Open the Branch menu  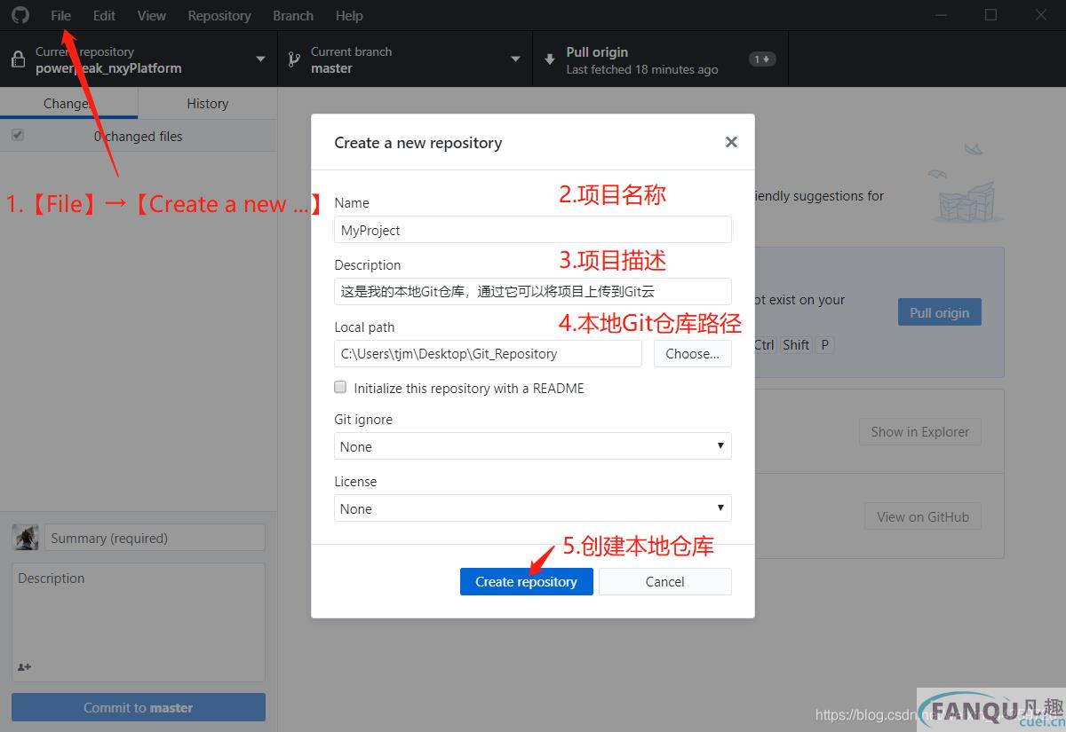pos(293,15)
